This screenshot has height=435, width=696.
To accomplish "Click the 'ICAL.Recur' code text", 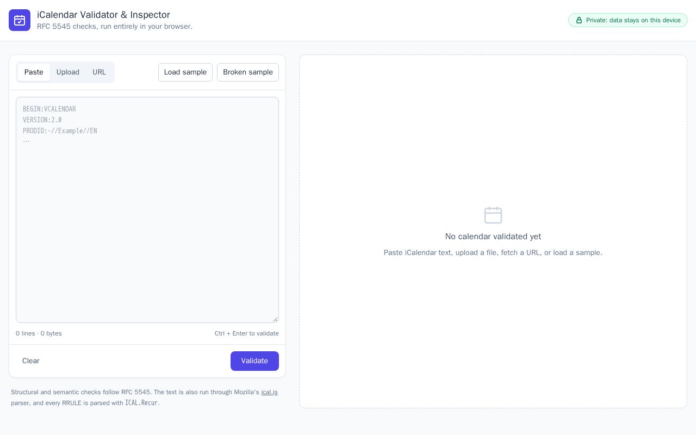I will (141, 403).
